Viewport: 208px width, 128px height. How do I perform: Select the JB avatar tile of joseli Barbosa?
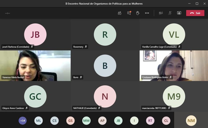pyautogui.click(x=35, y=34)
